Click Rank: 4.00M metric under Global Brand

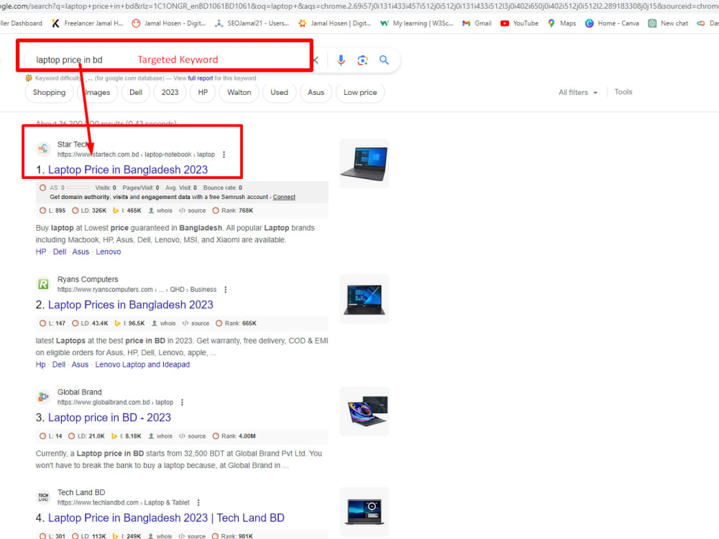coord(234,436)
